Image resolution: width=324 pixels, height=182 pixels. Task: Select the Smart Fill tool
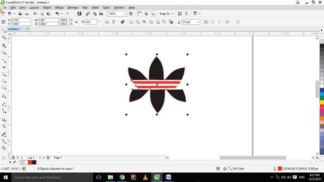coord(4,148)
